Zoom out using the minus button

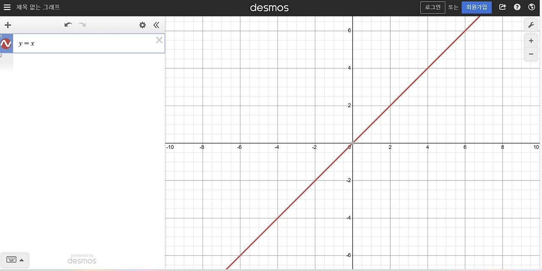tap(531, 54)
